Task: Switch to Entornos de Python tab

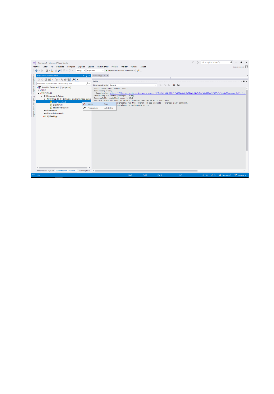Action: (45, 171)
